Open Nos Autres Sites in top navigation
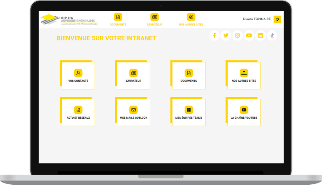 tap(191, 19)
